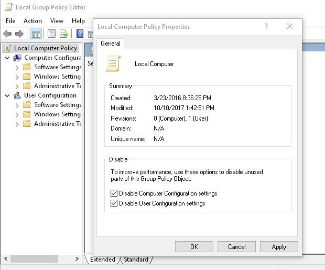Click Created date 3/23/2016 8:36:25 PM

coord(182,98)
